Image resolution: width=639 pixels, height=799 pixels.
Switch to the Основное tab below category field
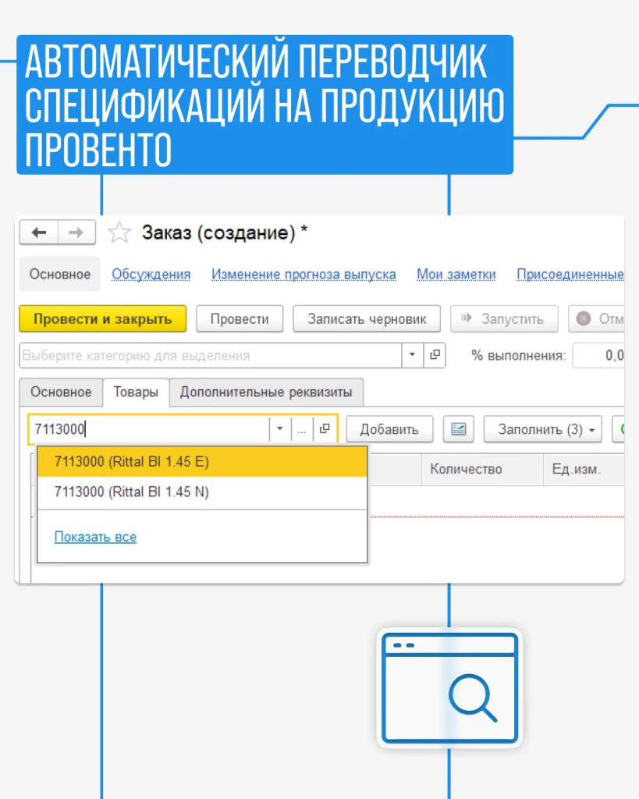pyautogui.click(x=61, y=392)
